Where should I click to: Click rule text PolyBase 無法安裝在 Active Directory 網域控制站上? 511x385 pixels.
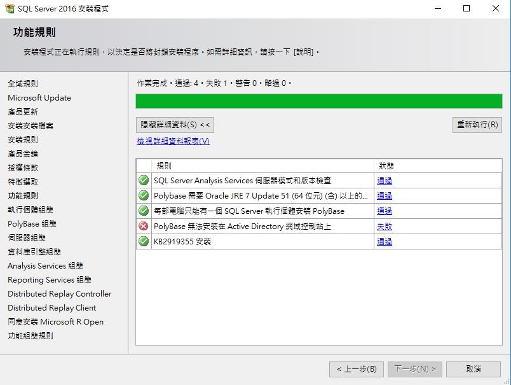[242, 227]
